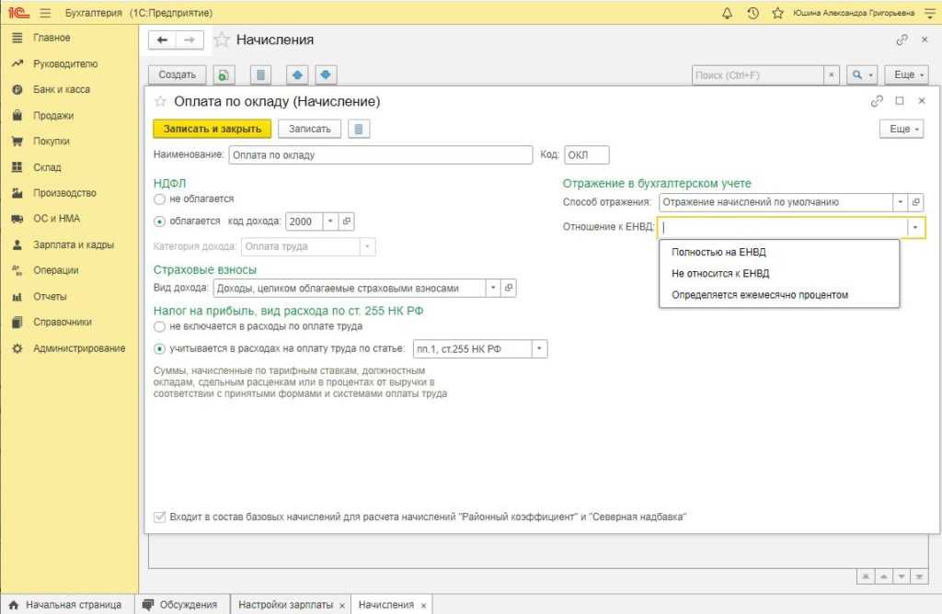Open Справочники section in sidebar
This screenshot has width=942, height=614.
click(63, 323)
